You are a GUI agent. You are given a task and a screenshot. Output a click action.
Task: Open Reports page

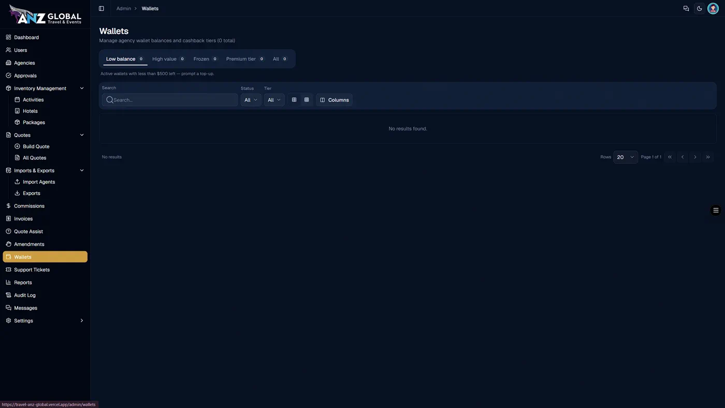pyautogui.click(x=45, y=283)
